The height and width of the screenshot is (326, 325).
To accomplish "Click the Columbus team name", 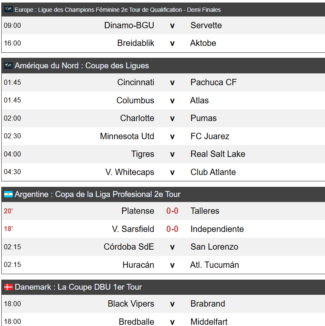I will 135,100.
